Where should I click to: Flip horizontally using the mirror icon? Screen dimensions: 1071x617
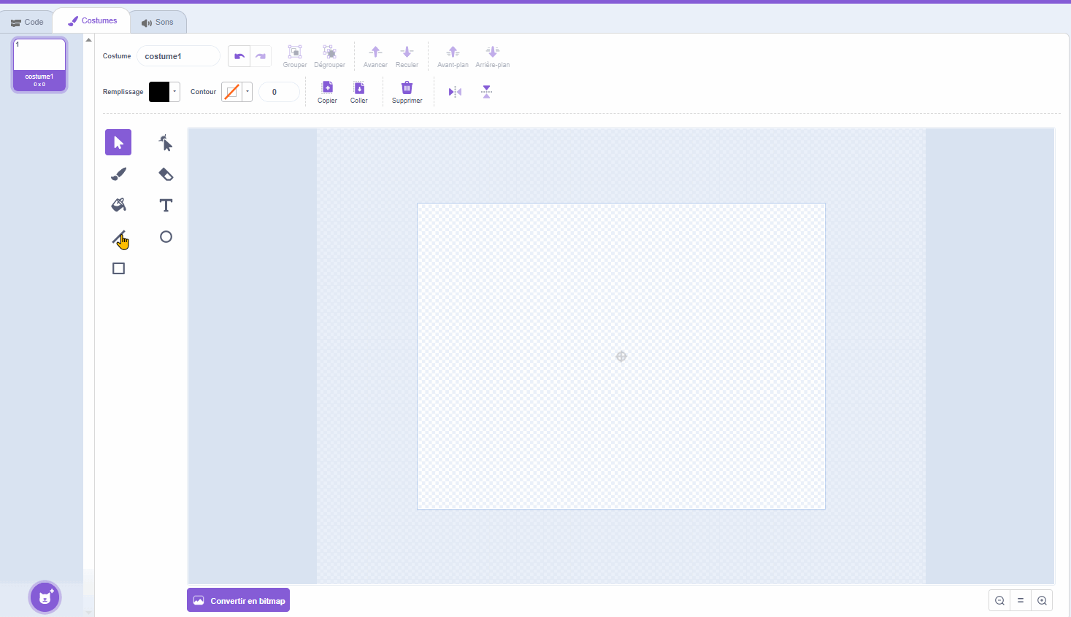pyautogui.click(x=455, y=92)
